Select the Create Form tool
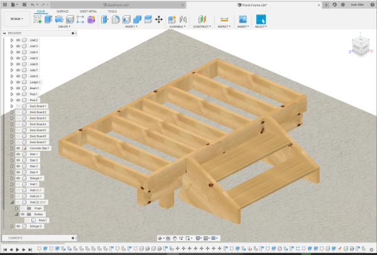377x255 pixels. click(x=91, y=19)
